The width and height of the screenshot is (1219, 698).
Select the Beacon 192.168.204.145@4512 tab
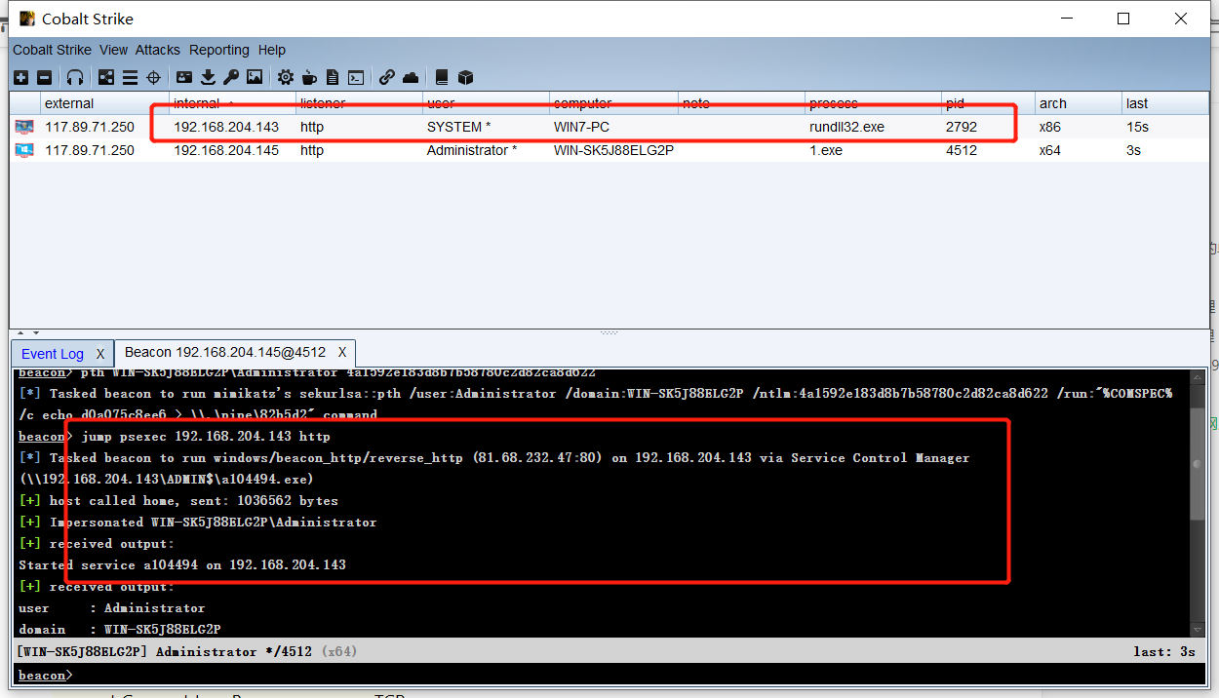coord(225,352)
